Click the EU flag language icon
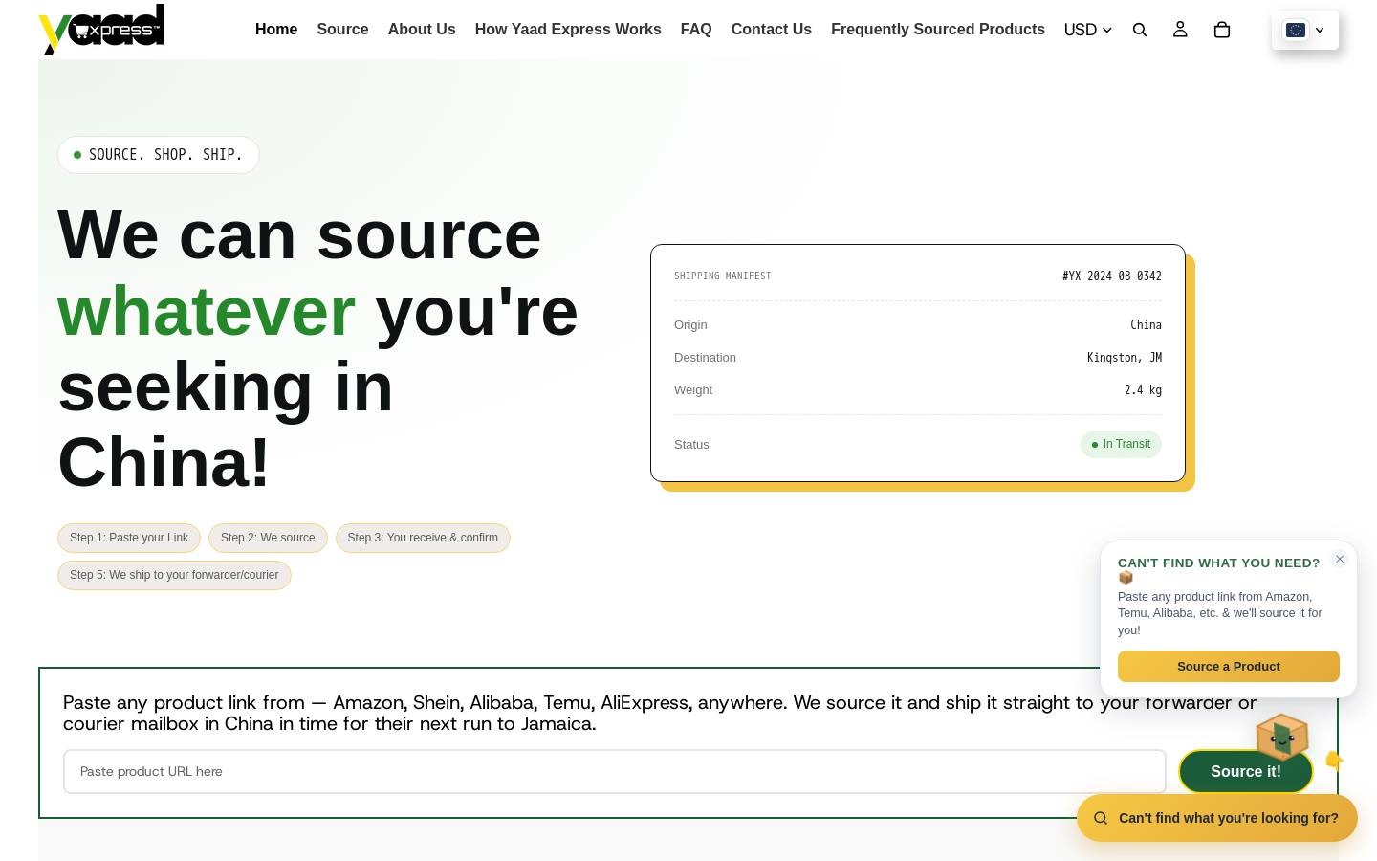The image size is (1377, 861). [x=1296, y=30]
